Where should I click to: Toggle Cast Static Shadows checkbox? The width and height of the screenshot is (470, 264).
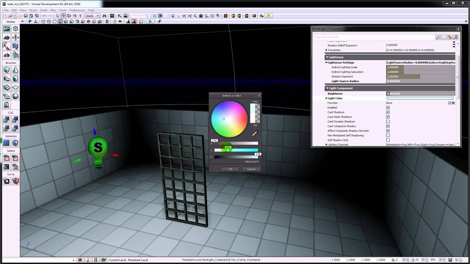(388, 117)
